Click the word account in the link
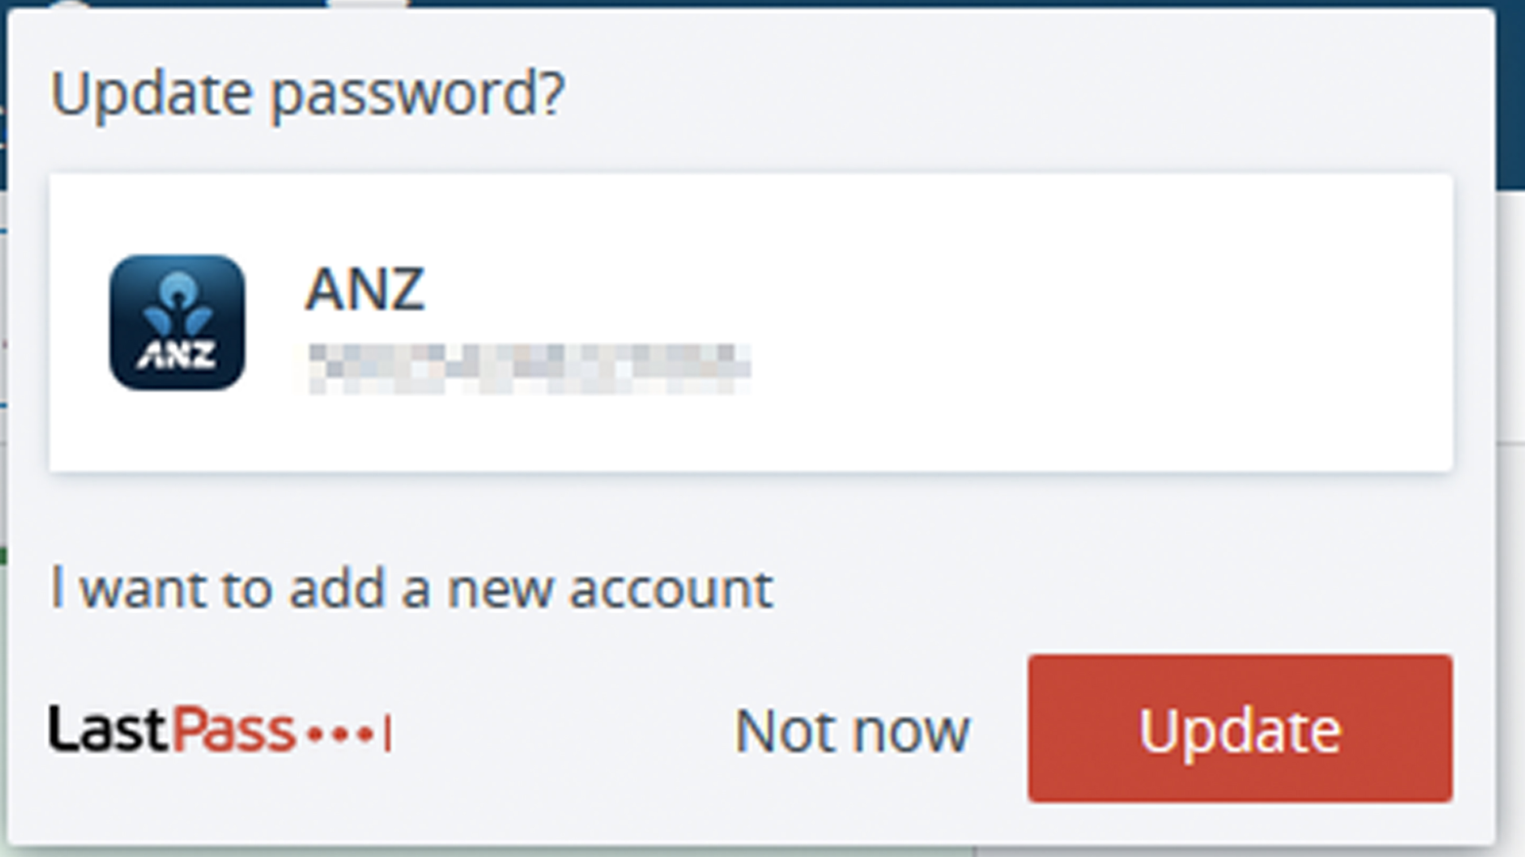Image resolution: width=1525 pixels, height=857 pixels. 671,589
